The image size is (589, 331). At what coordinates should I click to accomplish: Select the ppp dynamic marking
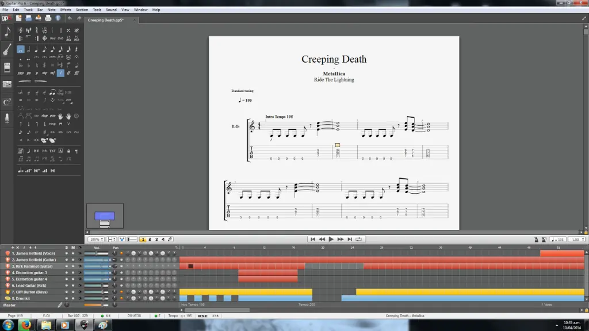21,73
